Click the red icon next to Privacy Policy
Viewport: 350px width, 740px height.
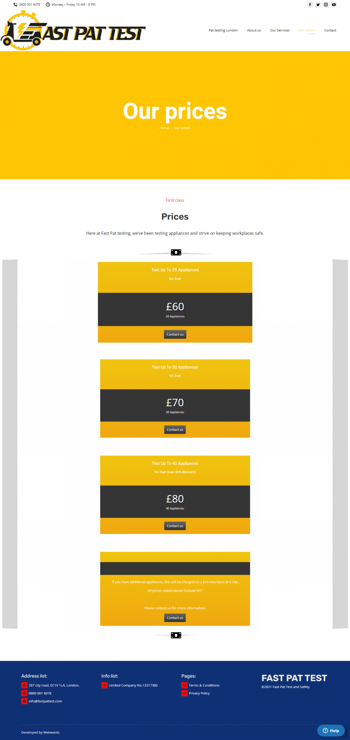tap(185, 693)
